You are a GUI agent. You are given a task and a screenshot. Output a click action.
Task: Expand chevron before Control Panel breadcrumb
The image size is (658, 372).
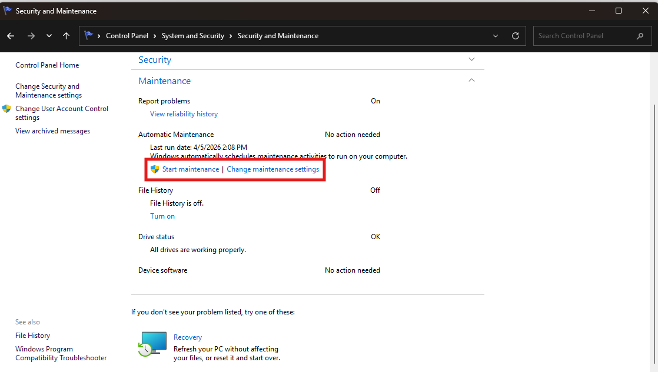(99, 36)
